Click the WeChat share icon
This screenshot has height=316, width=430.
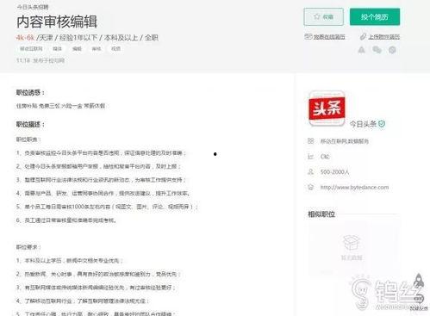[x=377, y=50]
